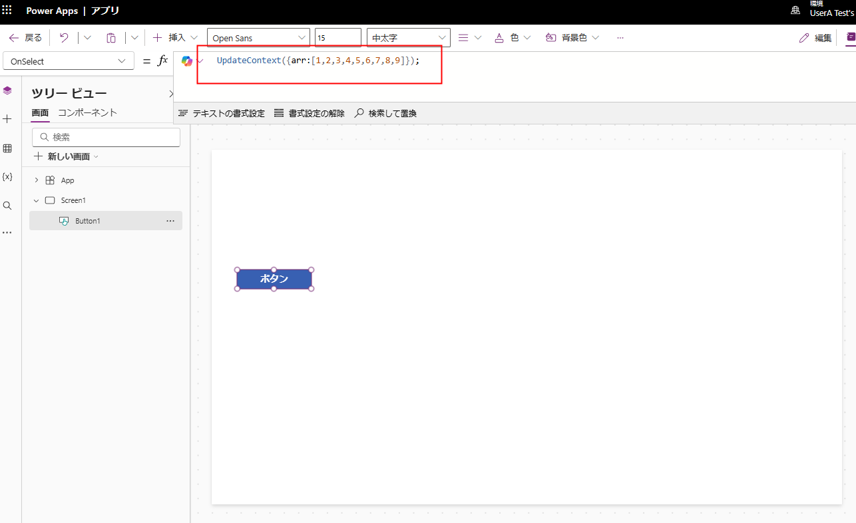Open the OnSelect property dropdown
Screen dimensions: 856x523
pyautogui.click(x=68, y=61)
